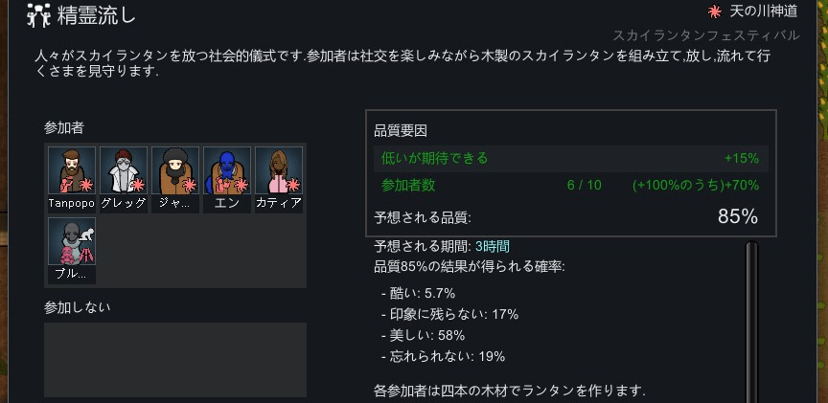Click red ideology badge on グレッグ's portrait
This screenshot has height=403, width=828.
click(137, 185)
